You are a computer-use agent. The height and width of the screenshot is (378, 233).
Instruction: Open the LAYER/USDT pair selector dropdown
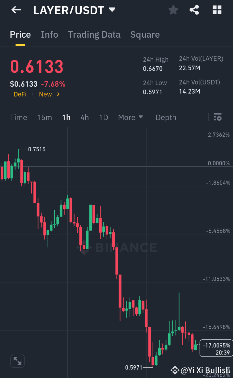[112, 10]
